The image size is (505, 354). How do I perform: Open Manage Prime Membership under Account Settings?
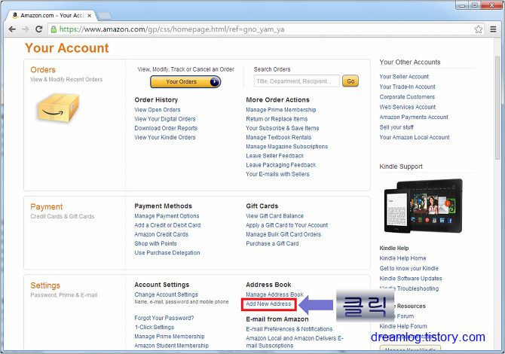(170, 336)
